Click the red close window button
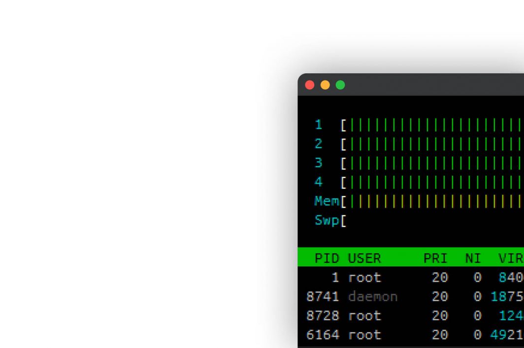Image resolution: width=524 pixels, height=348 pixels. [310, 85]
